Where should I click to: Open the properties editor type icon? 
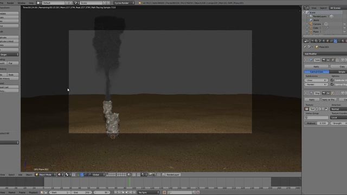306,41
